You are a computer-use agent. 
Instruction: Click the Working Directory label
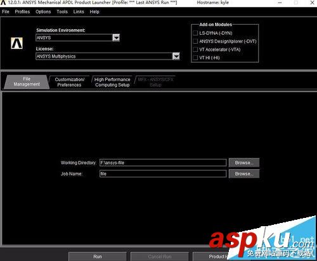(79, 163)
